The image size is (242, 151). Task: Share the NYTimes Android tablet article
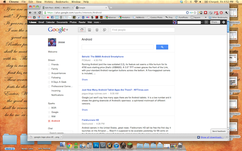click(85, 110)
